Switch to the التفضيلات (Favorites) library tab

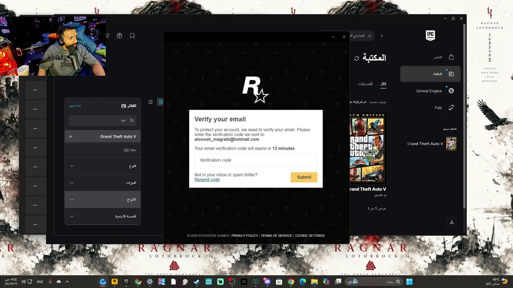click(x=365, y=84)
